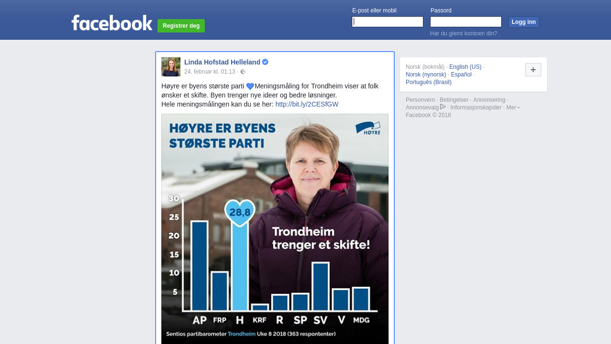
Task: Click the verified badge next to Linda Hofstad Helleland
Action: [x=265, y=62]
